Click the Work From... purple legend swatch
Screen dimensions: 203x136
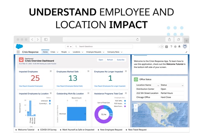[x=125, y=106]
